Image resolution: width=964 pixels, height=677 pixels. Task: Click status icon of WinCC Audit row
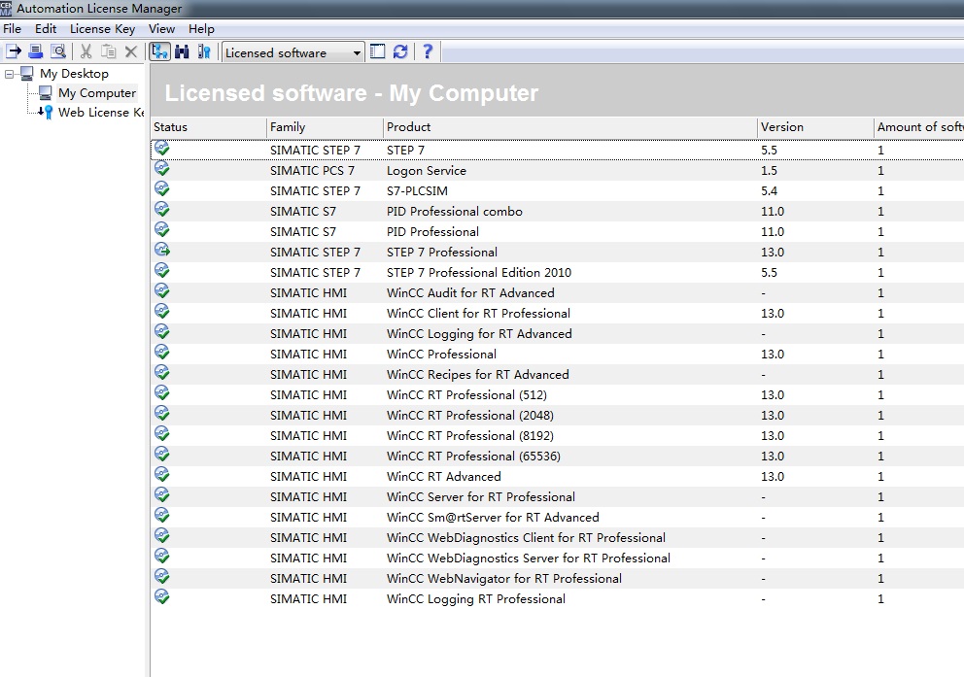click(161, 291)
